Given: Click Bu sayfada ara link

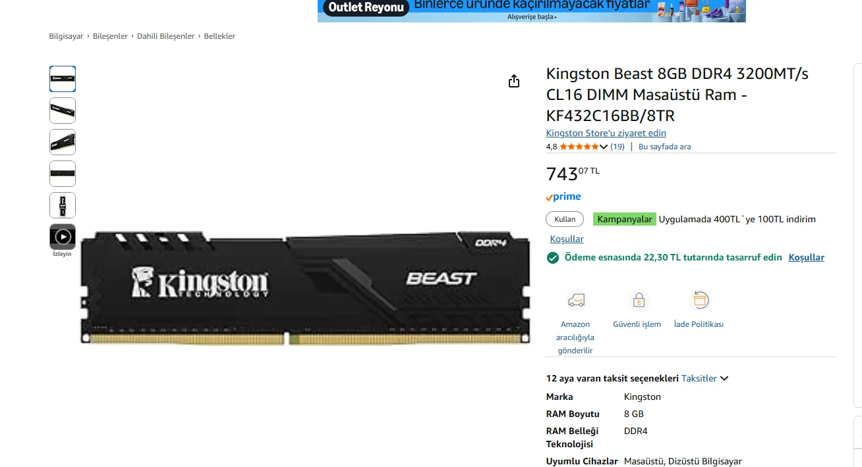Looking at the screenshot, I should coord(664,147).
